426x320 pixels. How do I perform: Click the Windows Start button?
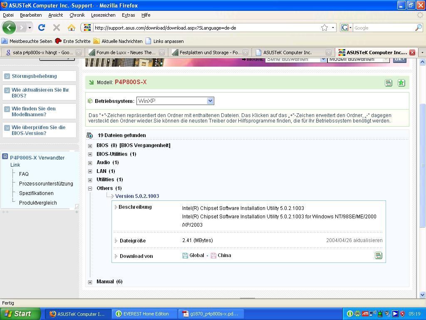[x=20, y=314]
